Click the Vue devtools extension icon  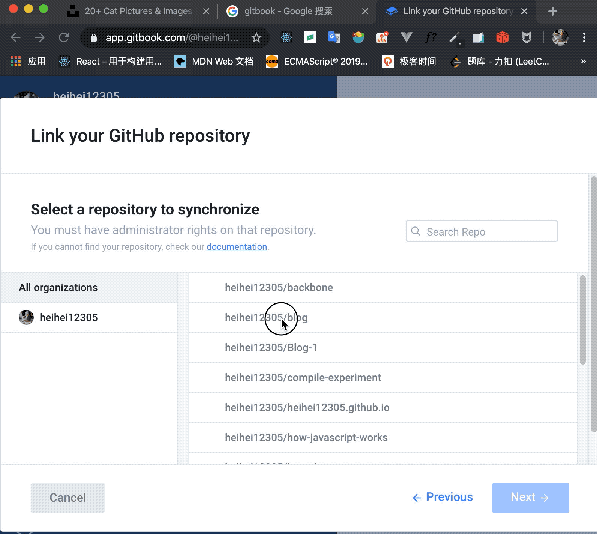tap(406, 37)
